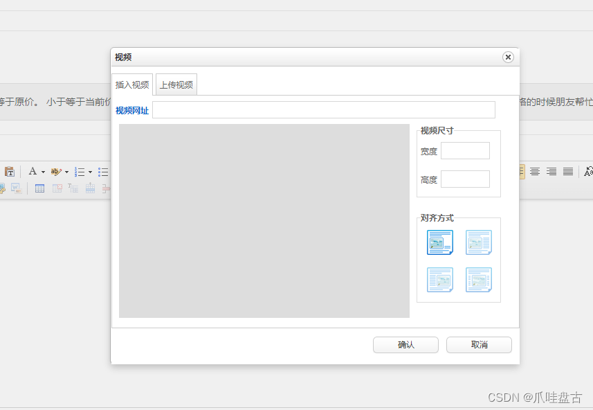Click the 对齐方式 group label
The height and width of the screenshot is (410, 593).
(437, 218)
